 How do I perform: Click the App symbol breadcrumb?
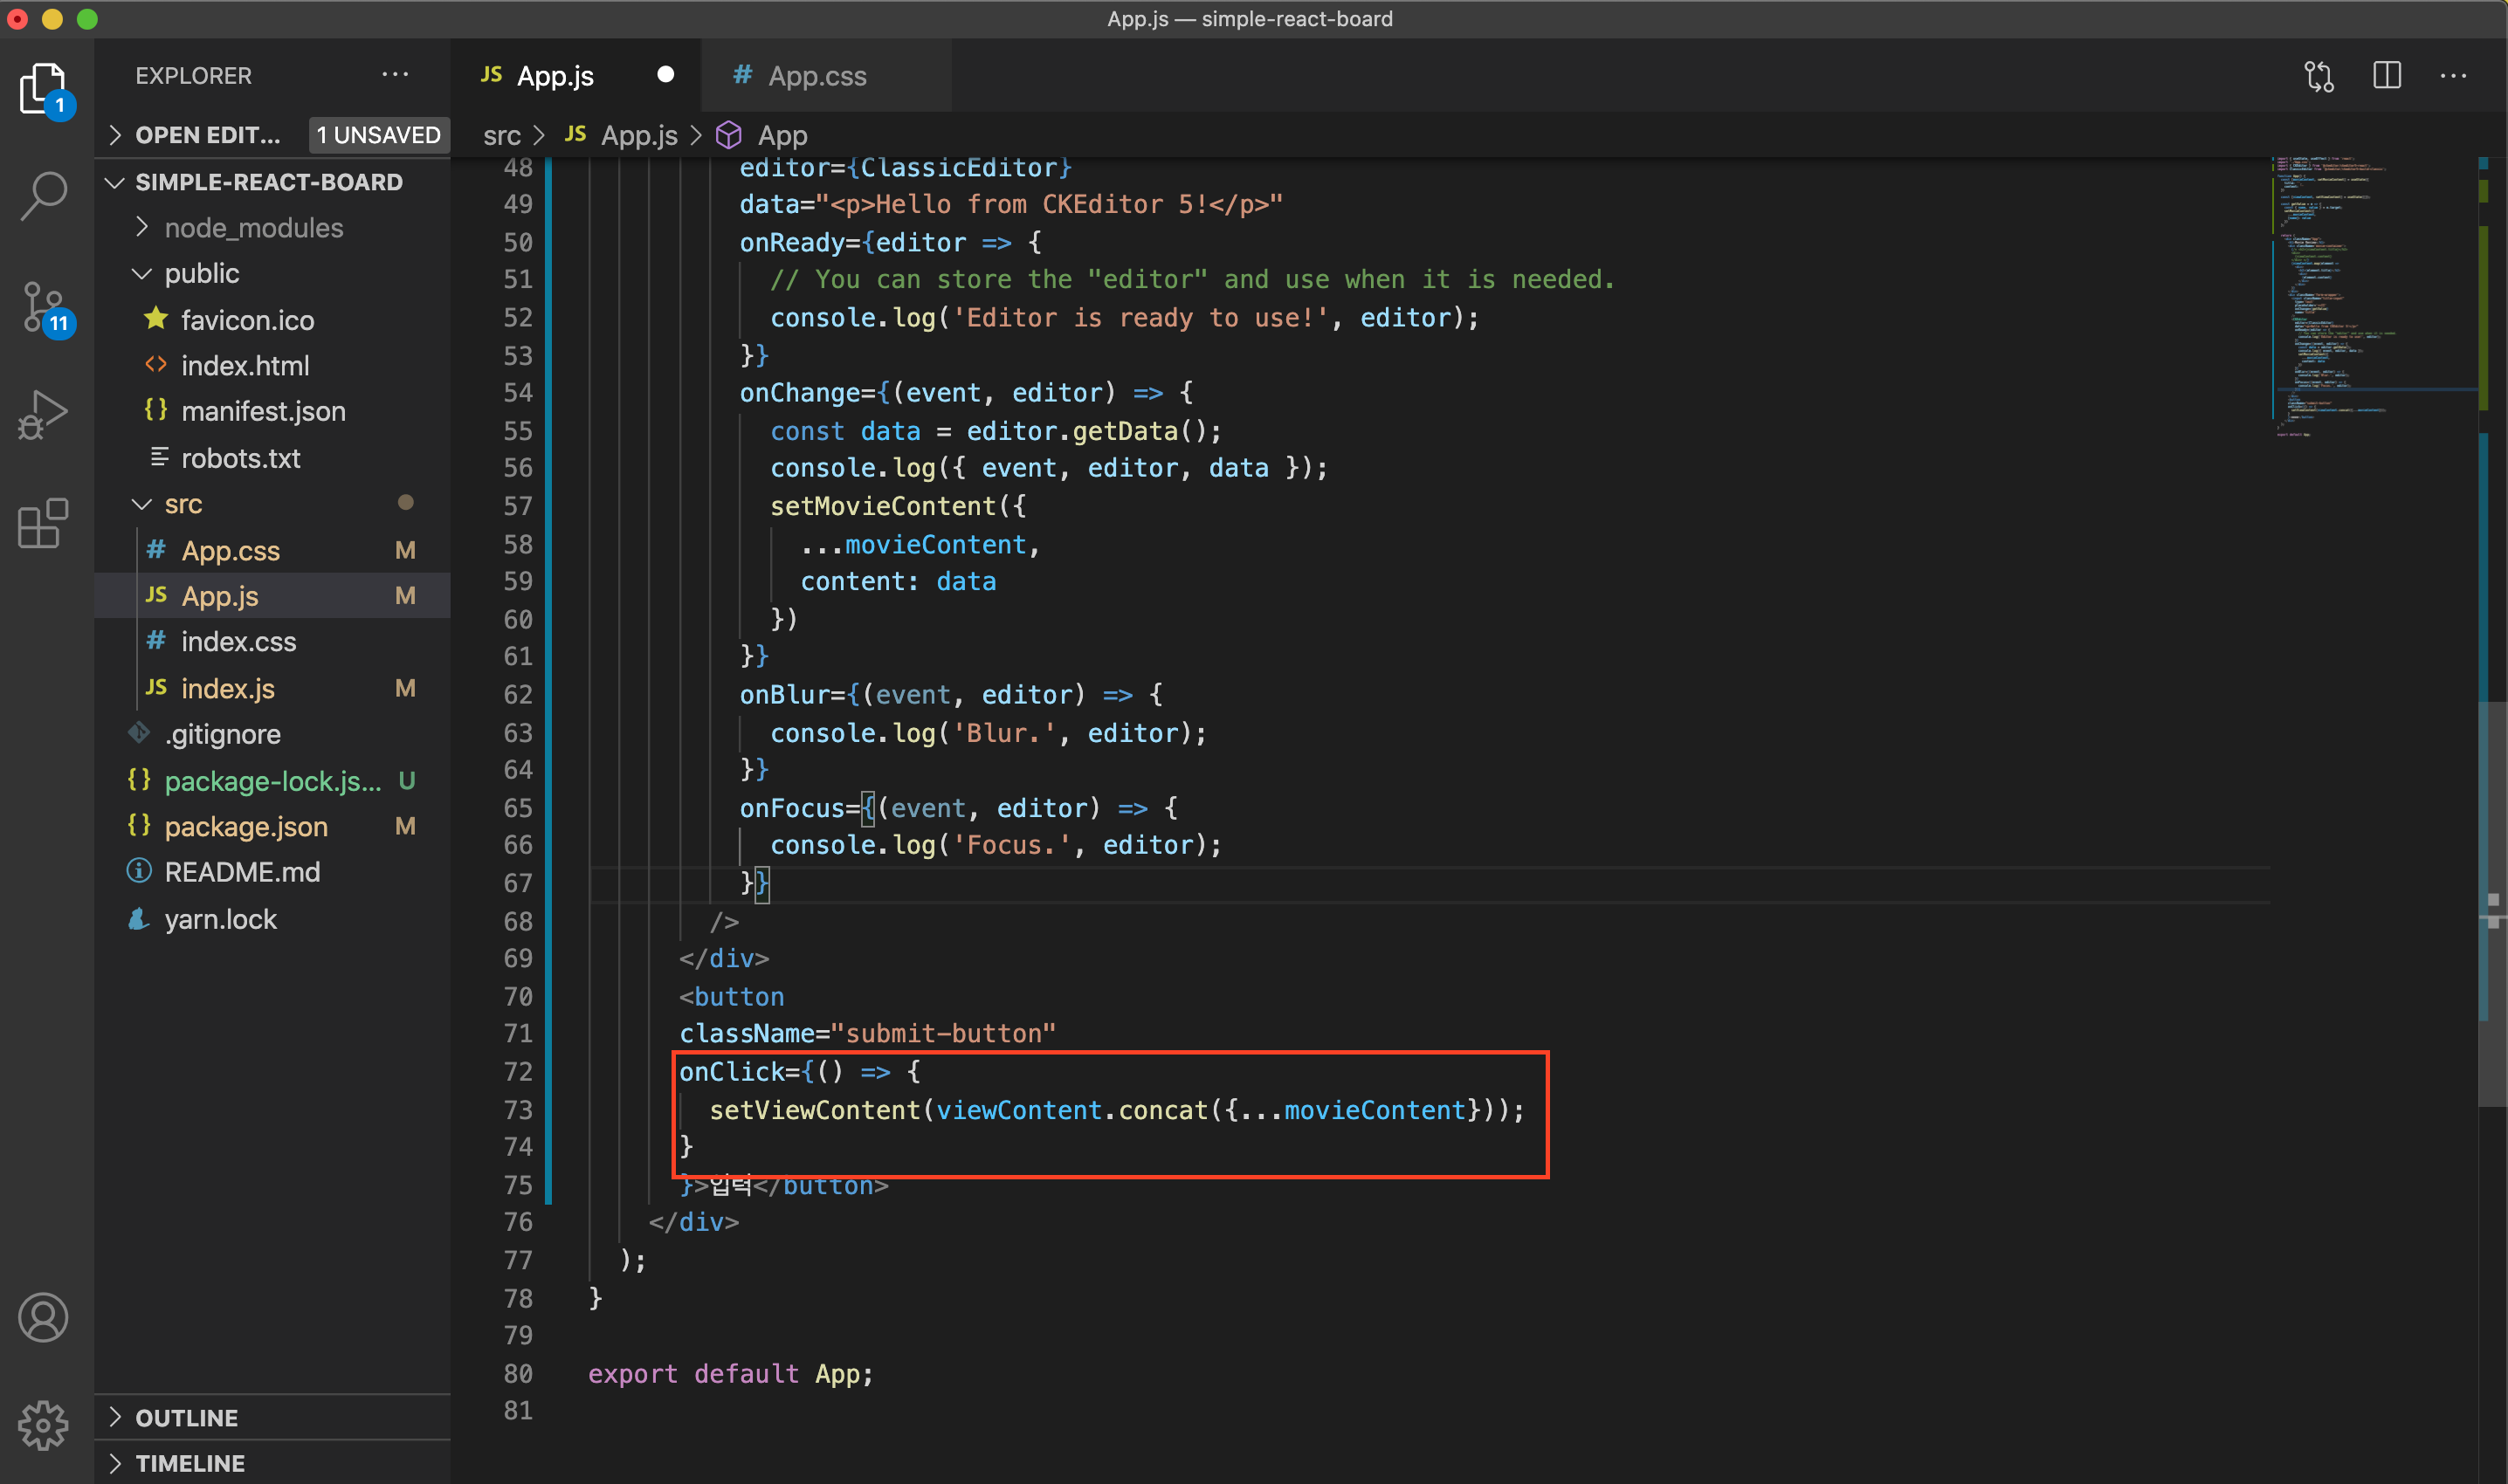click(x=782, y=135)
